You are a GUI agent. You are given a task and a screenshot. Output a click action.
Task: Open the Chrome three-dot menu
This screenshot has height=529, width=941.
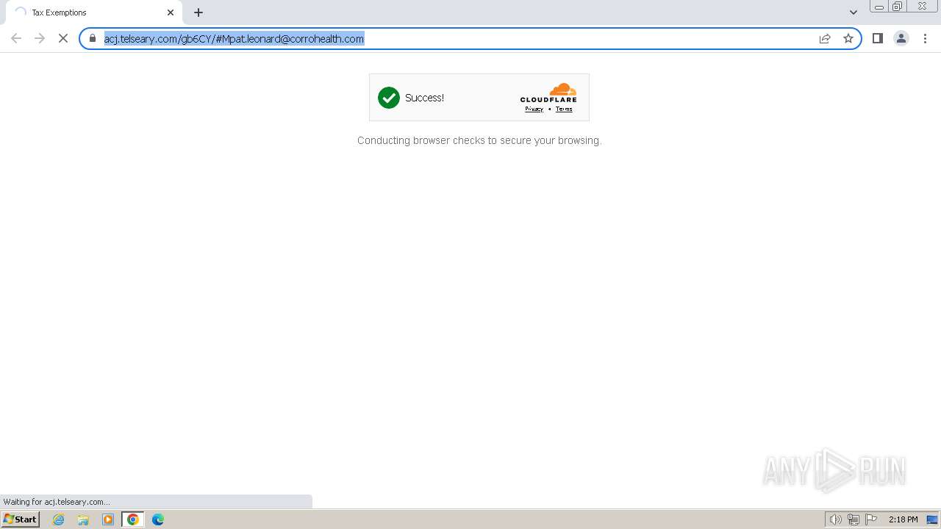click(925, 38)
